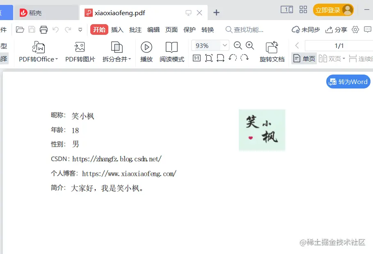Click the fit width icon
This screenshot has height=254, width=373.
click(x=220, y=58)
